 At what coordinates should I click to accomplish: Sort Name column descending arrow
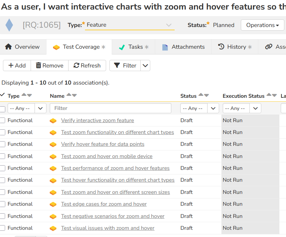tap(74, 95)
